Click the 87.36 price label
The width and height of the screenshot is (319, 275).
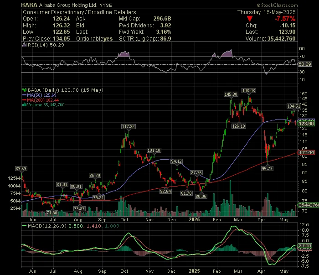pos(196,173)
